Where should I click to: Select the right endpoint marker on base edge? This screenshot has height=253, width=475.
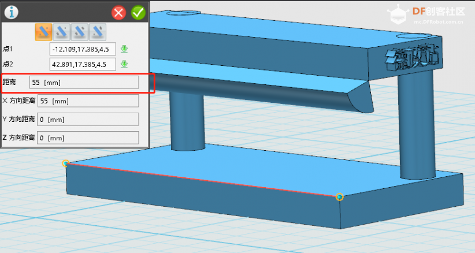click(x=340, y=197)
